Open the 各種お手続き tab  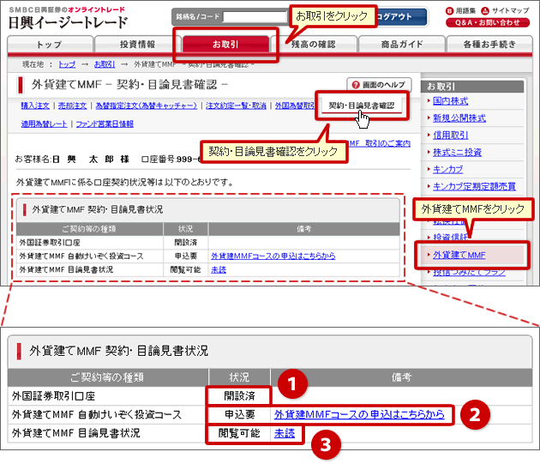(x=489, y=44)
